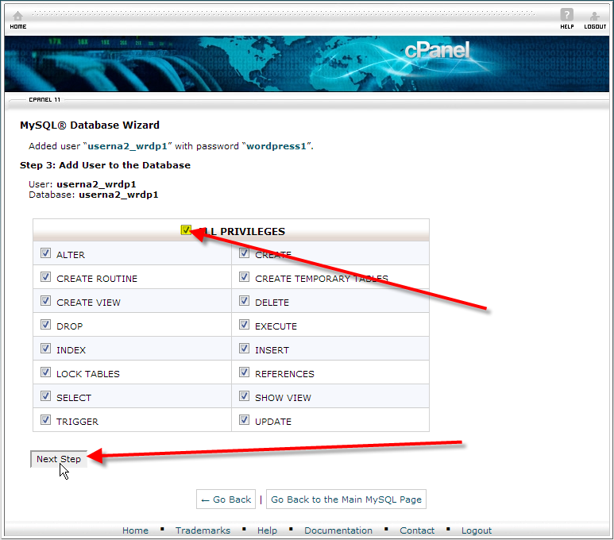Image resolution: width=614 pixels, height=540 pixels.
Task: Click the Home house icon
Action: point(17,16)
